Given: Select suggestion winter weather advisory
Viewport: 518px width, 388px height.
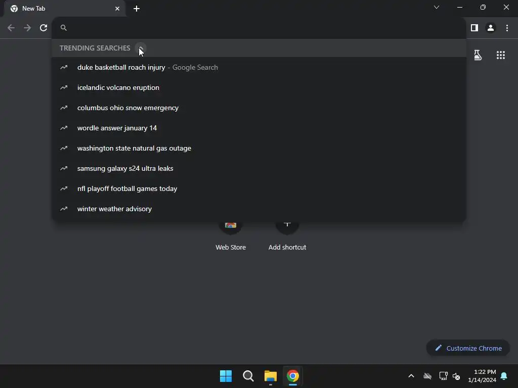Looking at the screenshot, I should (258, 209).
